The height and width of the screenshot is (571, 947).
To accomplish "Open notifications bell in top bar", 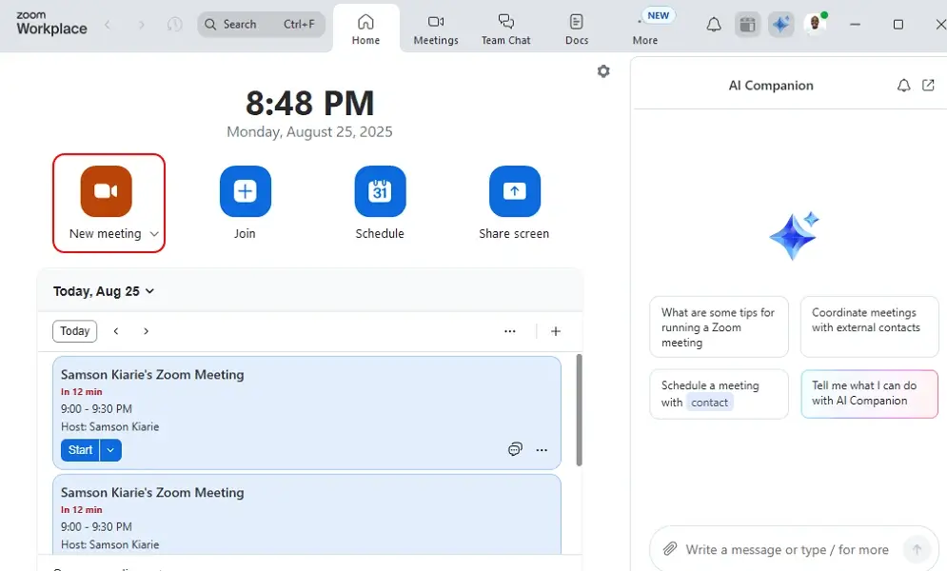I will click(713, 25).
